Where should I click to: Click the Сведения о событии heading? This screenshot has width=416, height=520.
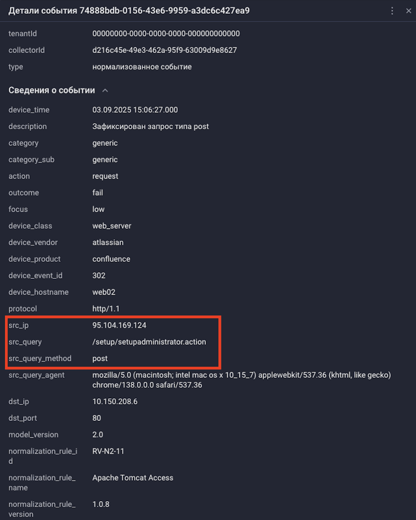pos(52,90)
